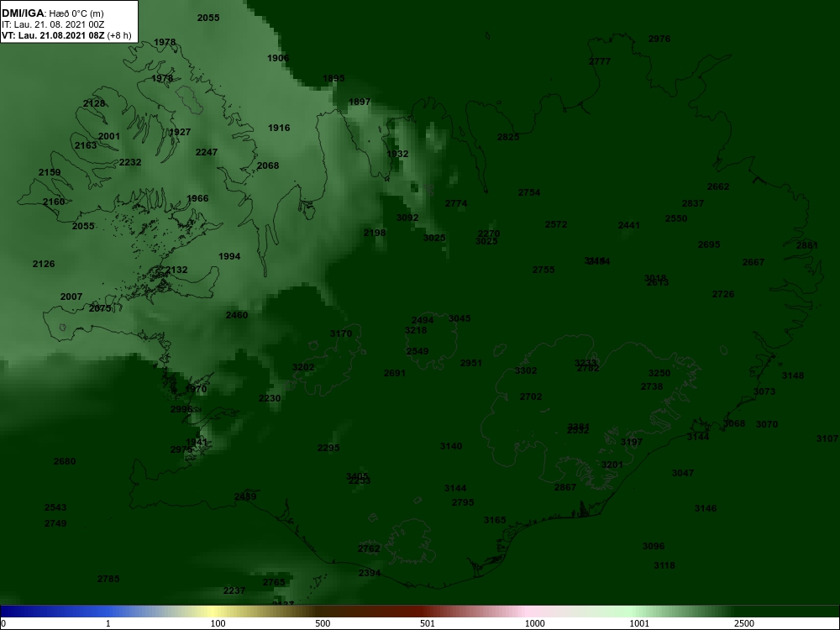Choose the map value 2247
Screen dimensions: 840x630
[x=207, y=152]
